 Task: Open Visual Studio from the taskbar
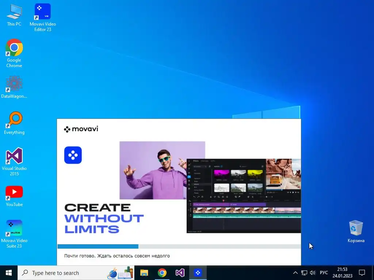click(180, 273)
